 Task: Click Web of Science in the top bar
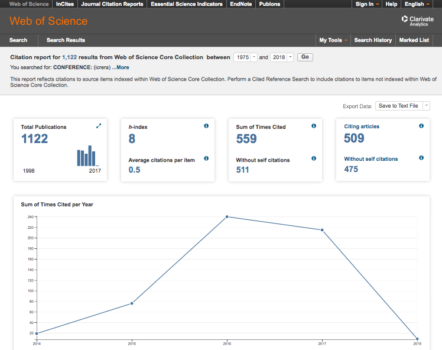[29, 4]
